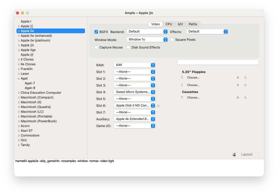278x195 pixels.
Task: Launch the emulated machine
Action: pyautogui.click(x=245, y=154)
